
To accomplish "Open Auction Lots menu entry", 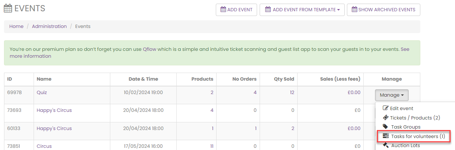I will click(x=405, y=145).
